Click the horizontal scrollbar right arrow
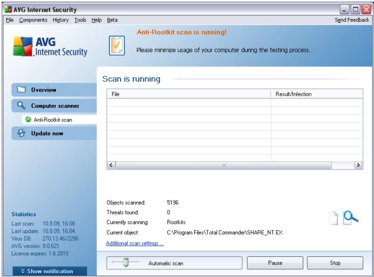 pos(358,165)
